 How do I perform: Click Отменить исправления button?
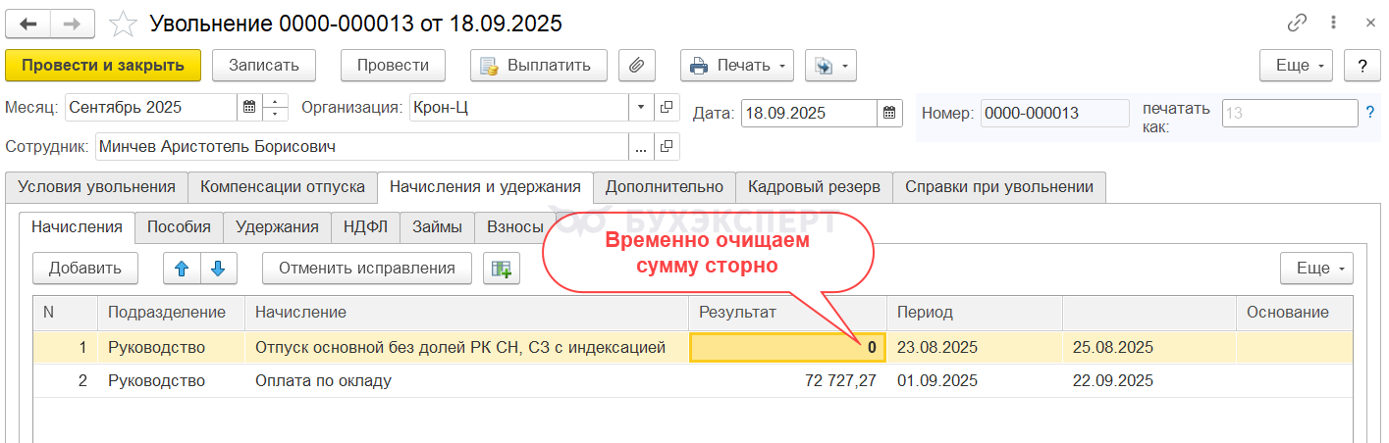click(x=367, y=268)
